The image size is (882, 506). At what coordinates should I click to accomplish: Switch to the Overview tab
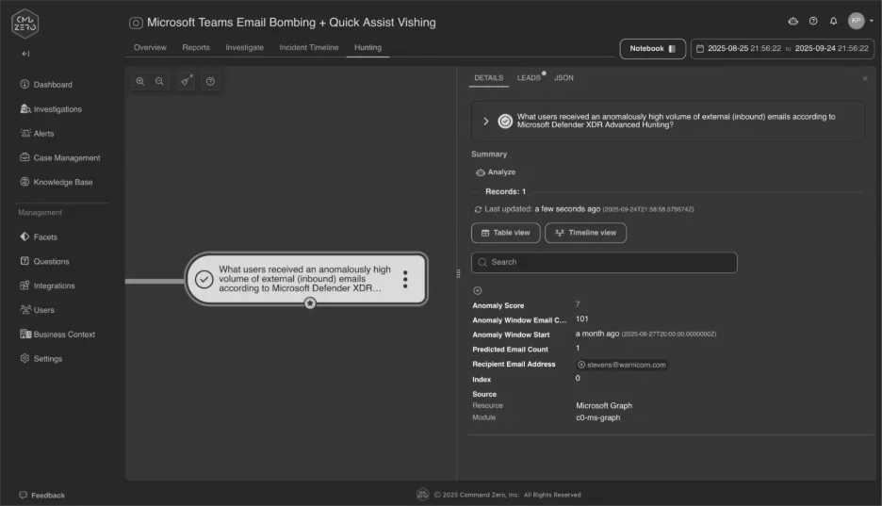click(x=150, y=48)
